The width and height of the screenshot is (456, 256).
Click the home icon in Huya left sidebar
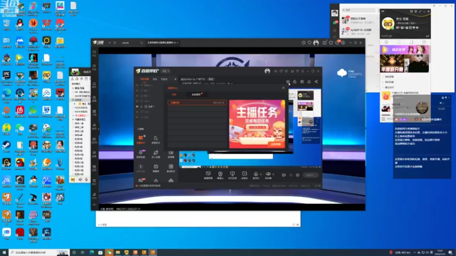pos(94,84)
